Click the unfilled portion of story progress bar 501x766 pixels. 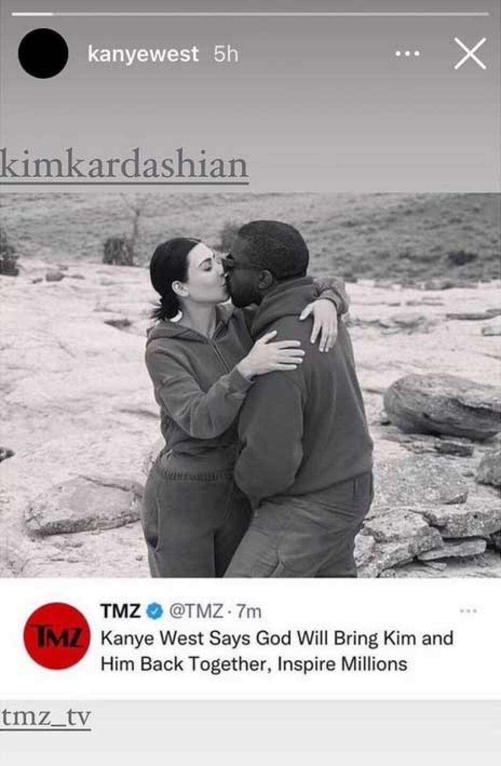(271, 14)
